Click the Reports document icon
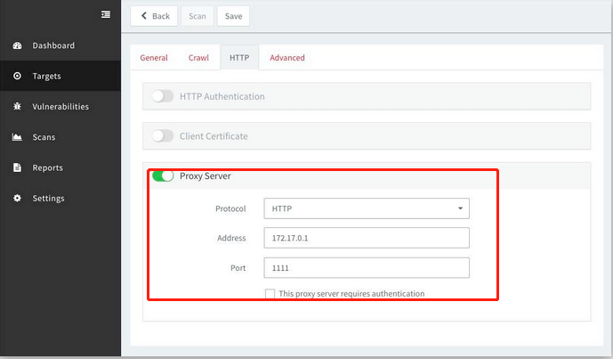 coord(17,167)
